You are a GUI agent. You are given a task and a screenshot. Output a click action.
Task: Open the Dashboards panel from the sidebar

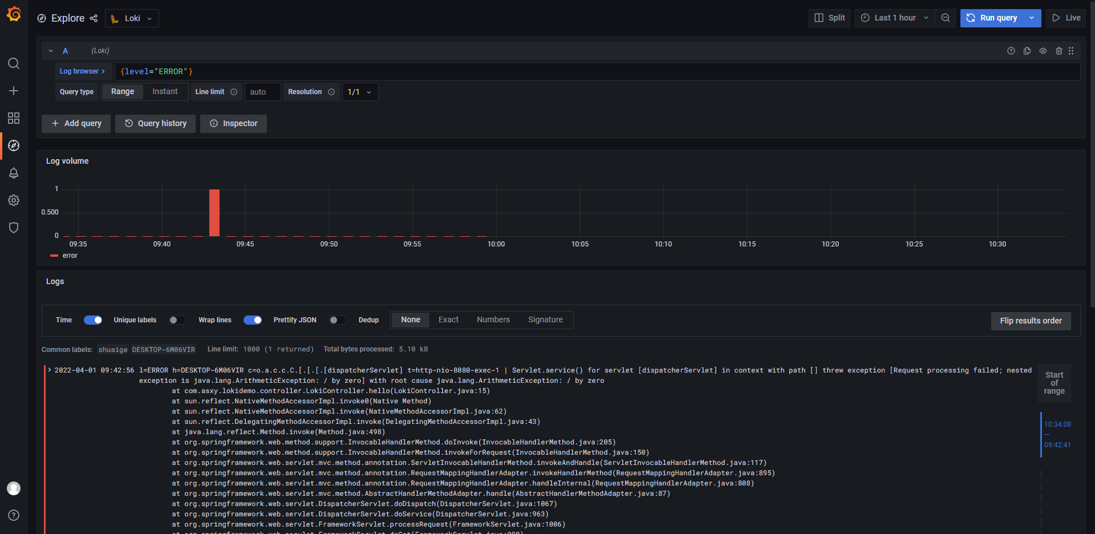[14, 118]
